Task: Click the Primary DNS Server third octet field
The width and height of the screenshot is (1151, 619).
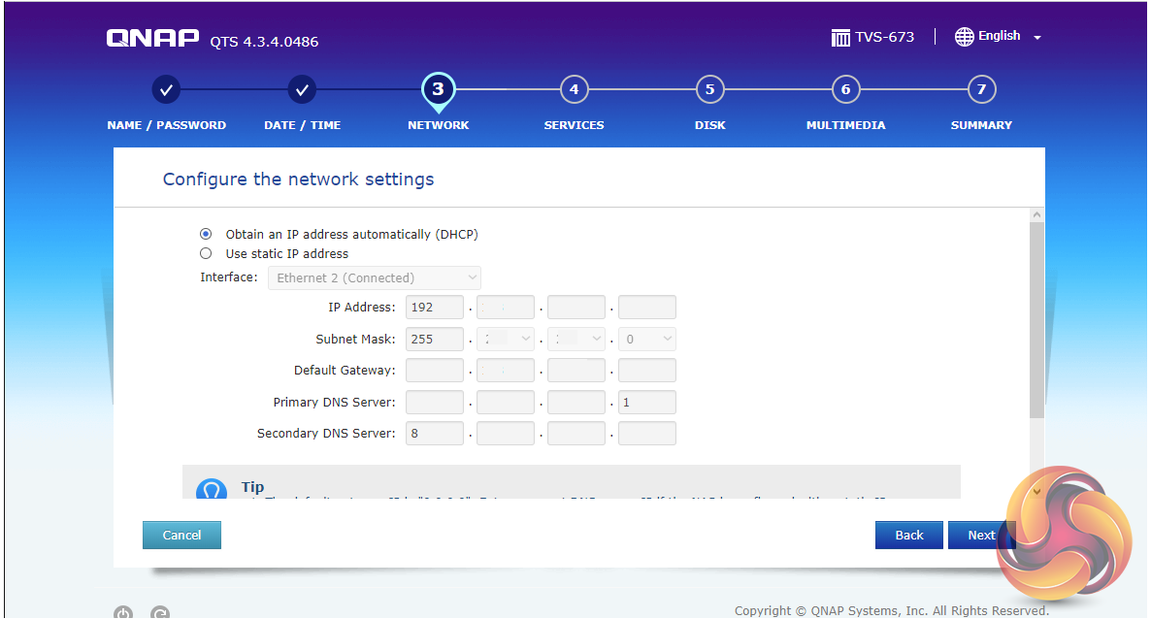Action: coord(576,403)
